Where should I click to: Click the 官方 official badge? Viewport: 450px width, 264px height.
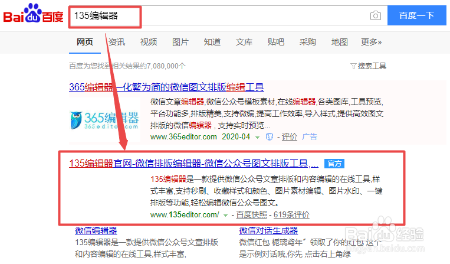click(x=334, y=164)
